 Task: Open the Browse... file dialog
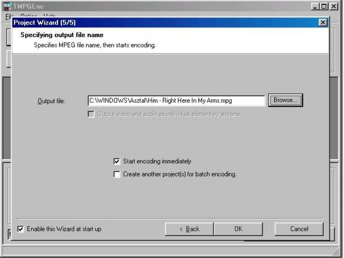point(285,100)
